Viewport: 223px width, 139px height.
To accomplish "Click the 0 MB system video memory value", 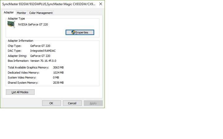I will coord(56,78).
